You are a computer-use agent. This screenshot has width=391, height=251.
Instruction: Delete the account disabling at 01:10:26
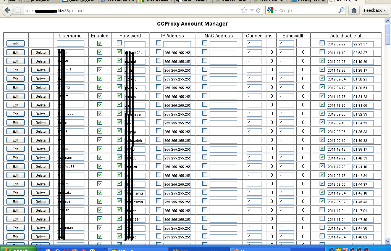pos(40,61)
